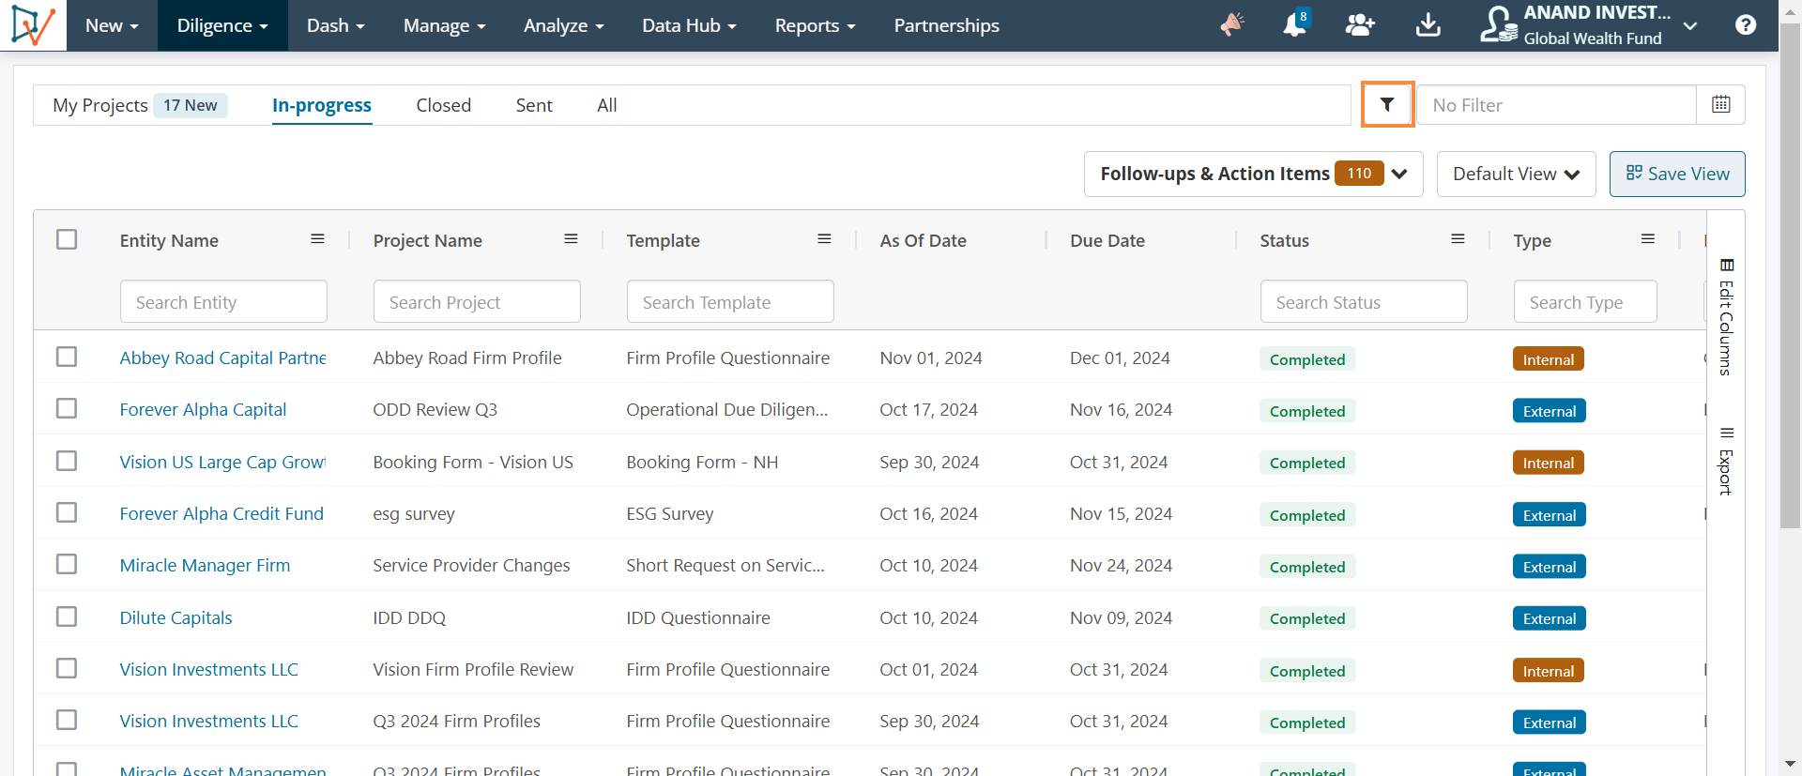Open Forever Alpha Capital entity link
Screen dimensions: 1802x776
[203, 409]
